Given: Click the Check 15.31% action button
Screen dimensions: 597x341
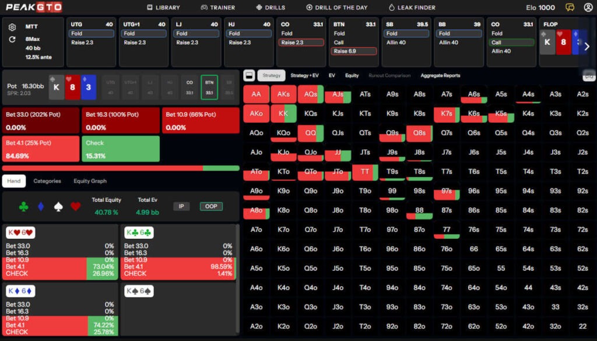Looking at the screenshot, I should click(x=120, y=149).
